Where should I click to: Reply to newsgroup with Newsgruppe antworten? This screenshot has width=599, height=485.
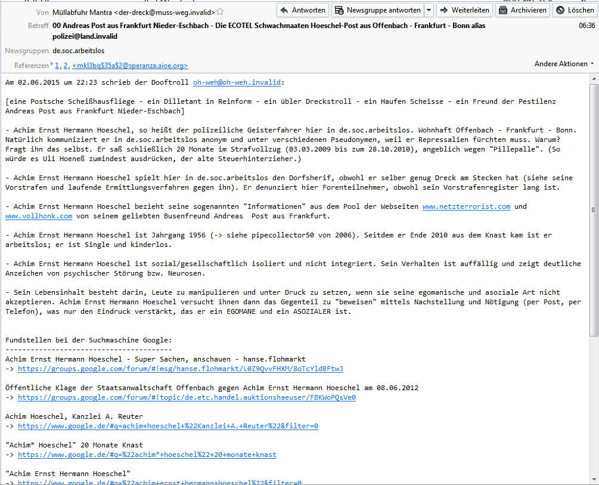tap(378, 10)
